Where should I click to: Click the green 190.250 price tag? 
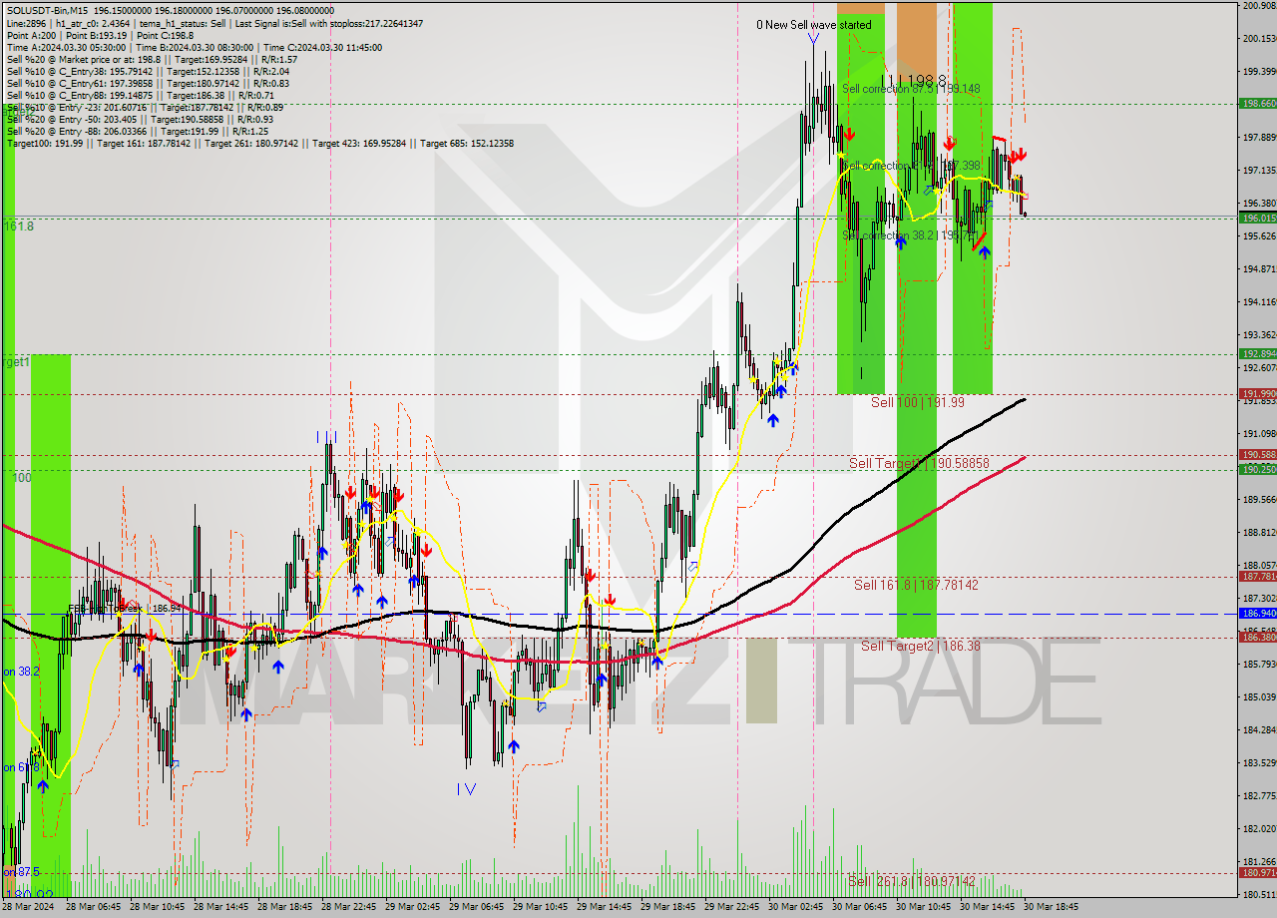(1258, 469)
